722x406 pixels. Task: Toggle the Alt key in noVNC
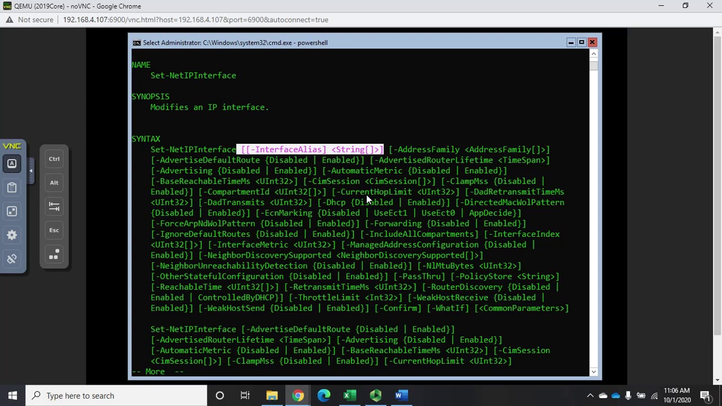point(54,183)
